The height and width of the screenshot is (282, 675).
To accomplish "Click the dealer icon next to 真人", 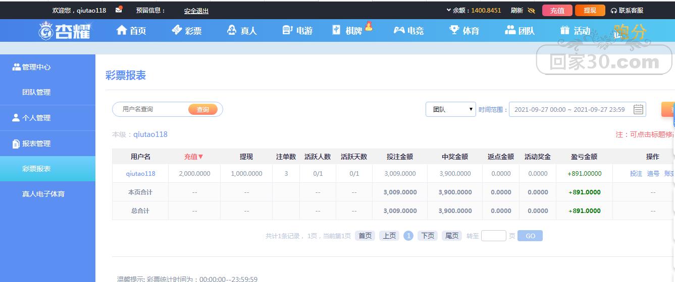I will point(232,30).
